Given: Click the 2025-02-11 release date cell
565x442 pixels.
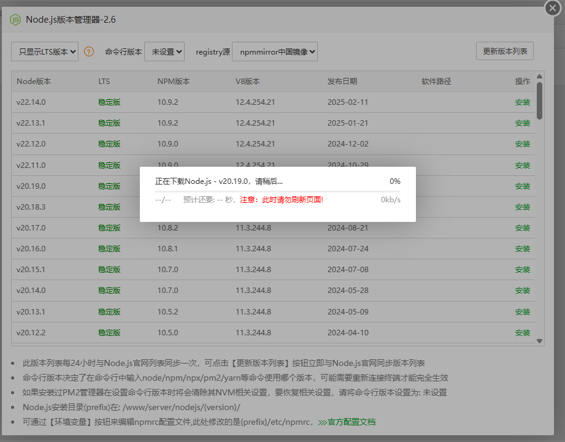Looking at the screenshot, I should point(348,102).
